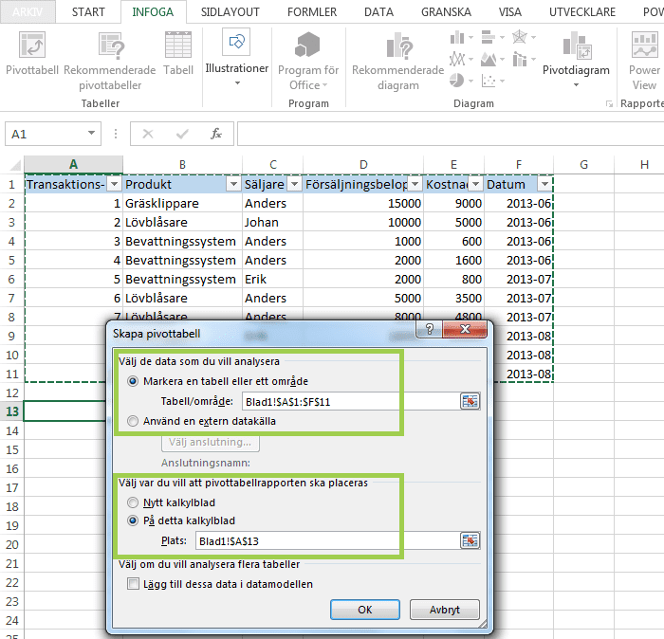Insert a pie chart
This screenshot has height=639, width=664.
pyautogui.click(x=457, y=81)
